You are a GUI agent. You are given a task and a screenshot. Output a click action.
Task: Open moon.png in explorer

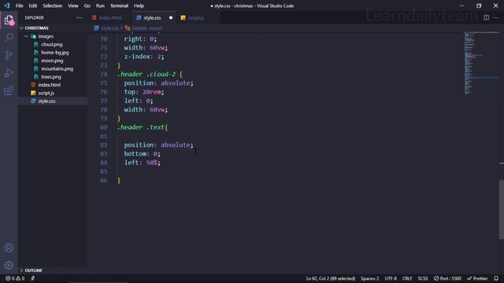pos(52,61)
